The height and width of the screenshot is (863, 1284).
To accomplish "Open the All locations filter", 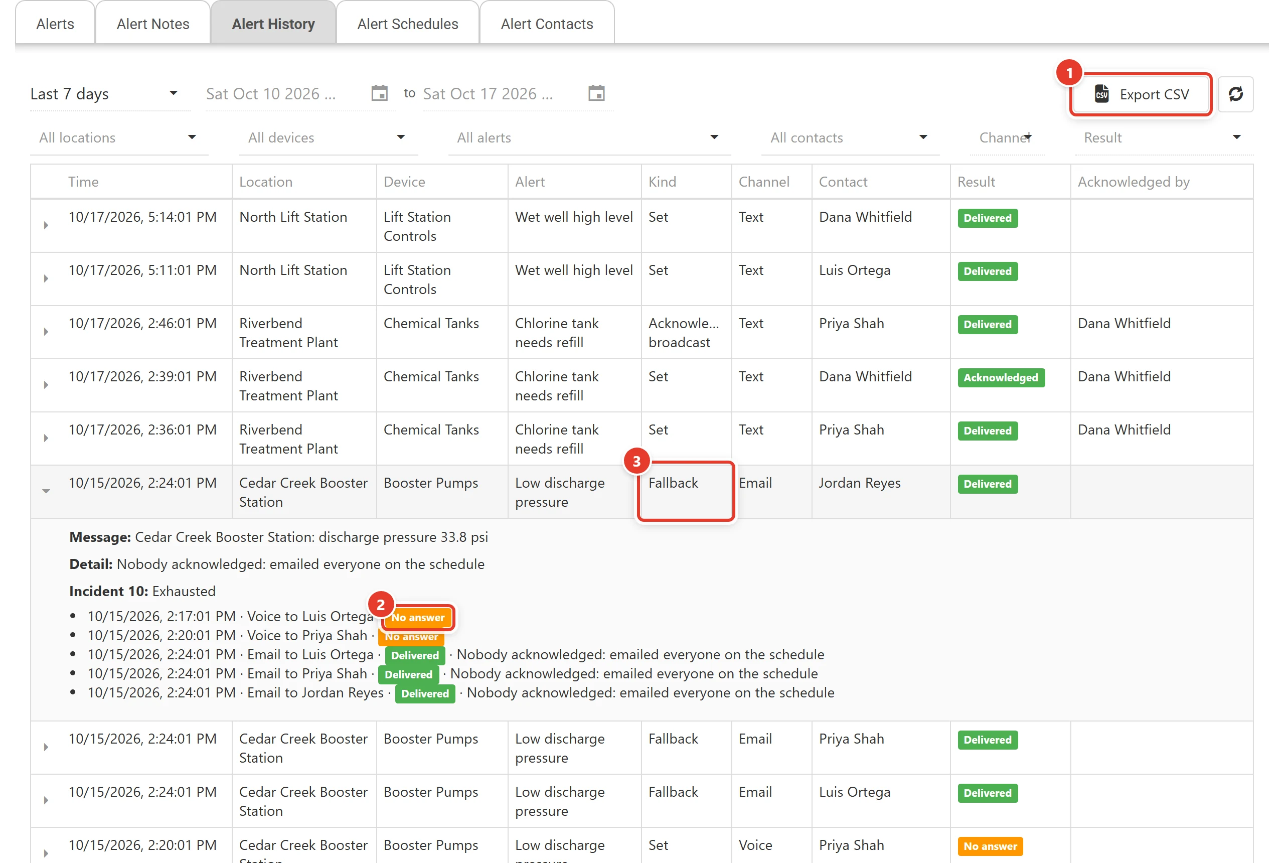I will click(119, 137).
